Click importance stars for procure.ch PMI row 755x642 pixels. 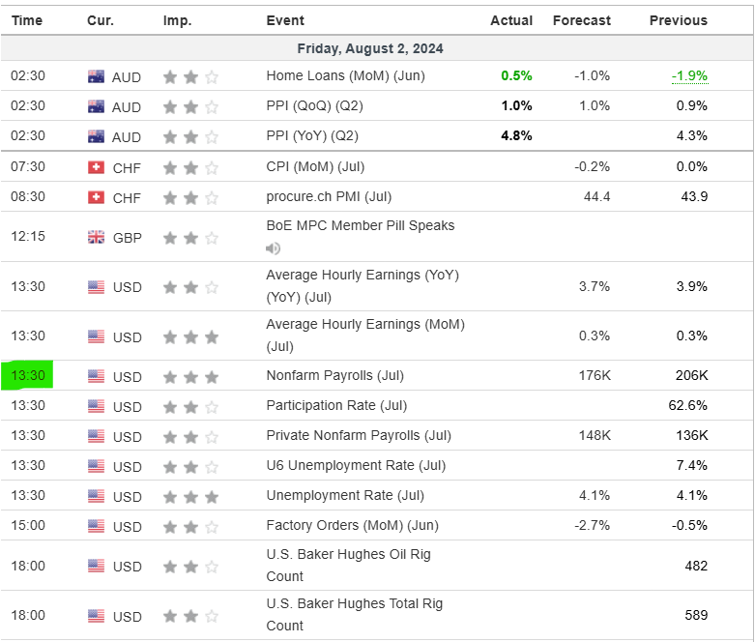pos(190,197)
